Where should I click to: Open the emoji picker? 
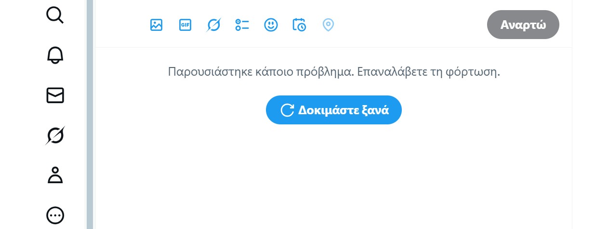tap(271, 25)
